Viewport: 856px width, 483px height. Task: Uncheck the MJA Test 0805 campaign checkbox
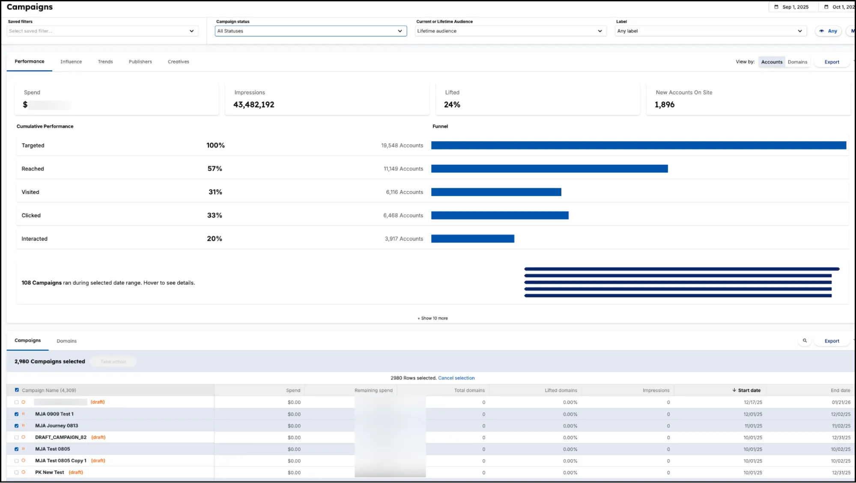click(x=16, y=449)
